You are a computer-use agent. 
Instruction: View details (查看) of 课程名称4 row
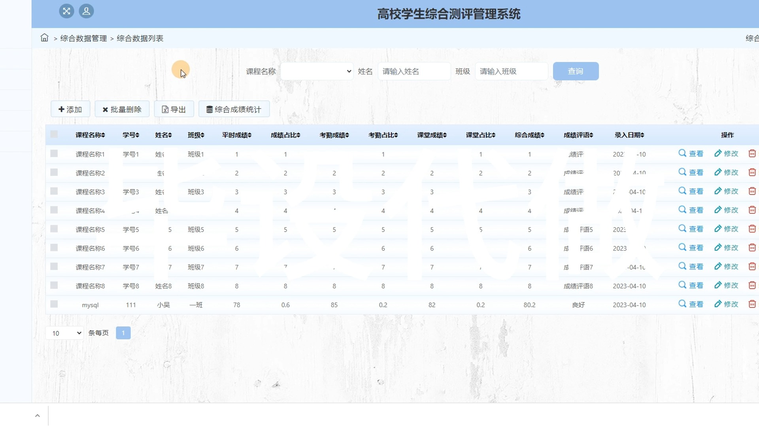click(691, 210)
